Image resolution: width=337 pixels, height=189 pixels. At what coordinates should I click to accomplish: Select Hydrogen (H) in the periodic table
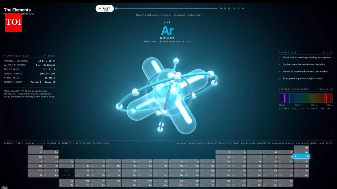click(35, 148)
